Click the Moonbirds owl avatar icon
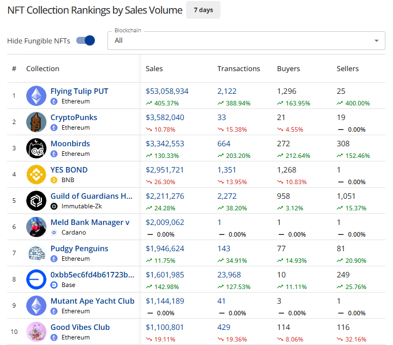393x345 pixels. click(36, 148)
